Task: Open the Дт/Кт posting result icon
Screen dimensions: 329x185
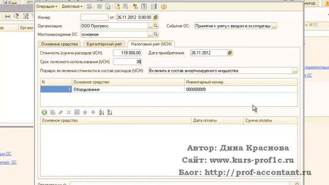Action: coord(135,7)
